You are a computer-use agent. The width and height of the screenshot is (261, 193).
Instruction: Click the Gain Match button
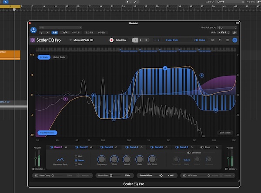225,133
